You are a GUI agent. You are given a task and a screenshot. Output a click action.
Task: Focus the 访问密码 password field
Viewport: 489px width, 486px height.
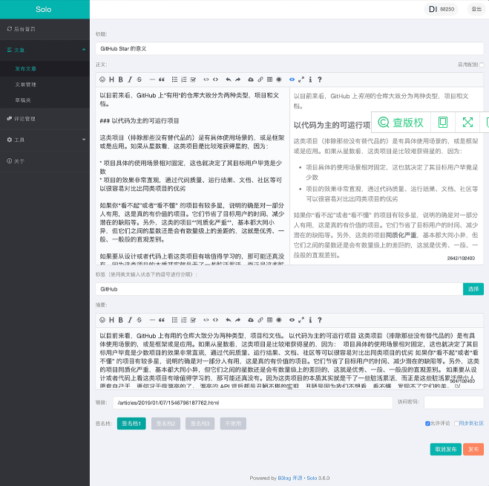click(x=454, y=402)
